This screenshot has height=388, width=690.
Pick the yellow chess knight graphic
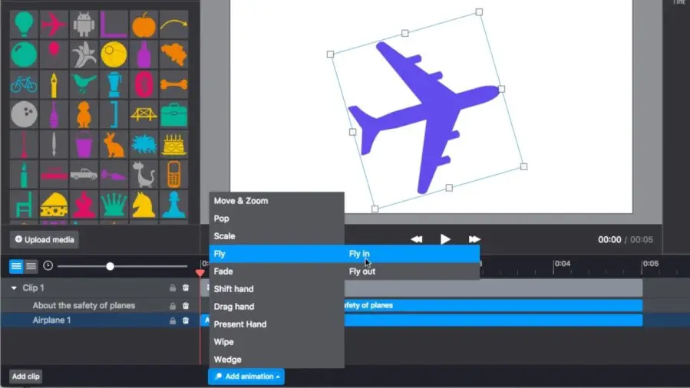tap(144, 204)
